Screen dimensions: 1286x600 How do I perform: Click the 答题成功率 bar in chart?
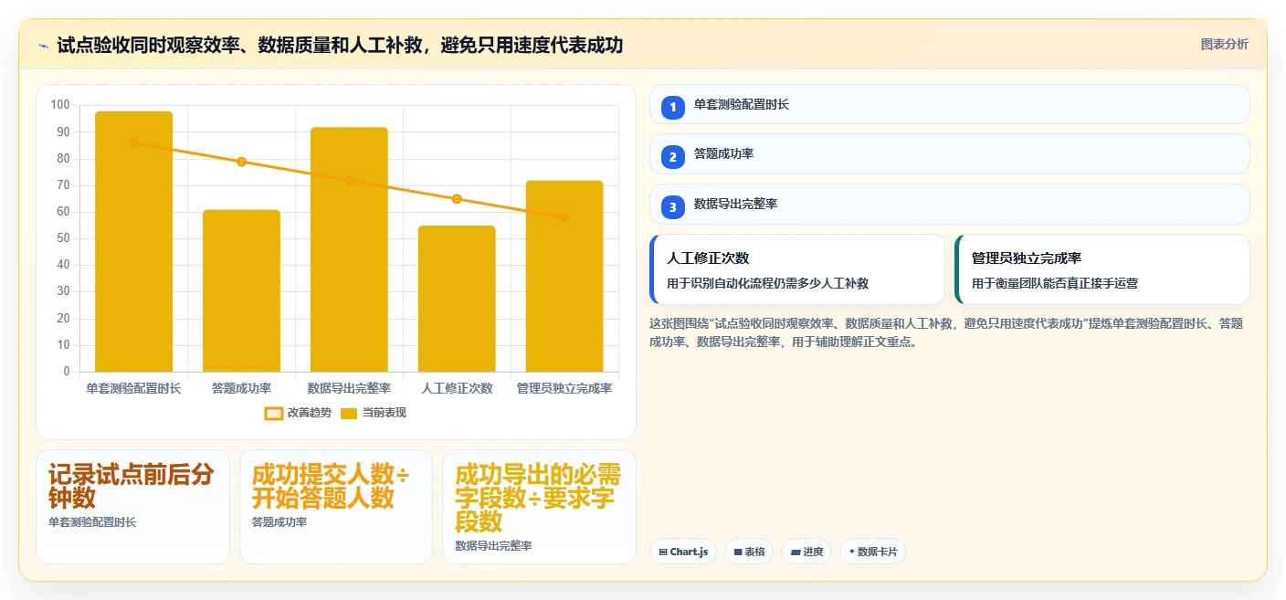pyautogui.click(x=241, y=290)
